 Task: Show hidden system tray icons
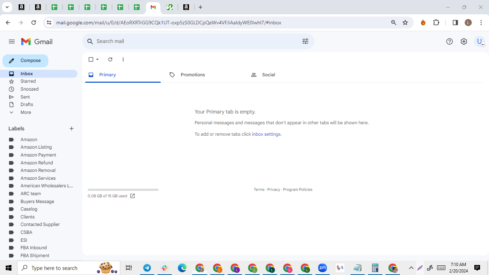pos(411,268)
